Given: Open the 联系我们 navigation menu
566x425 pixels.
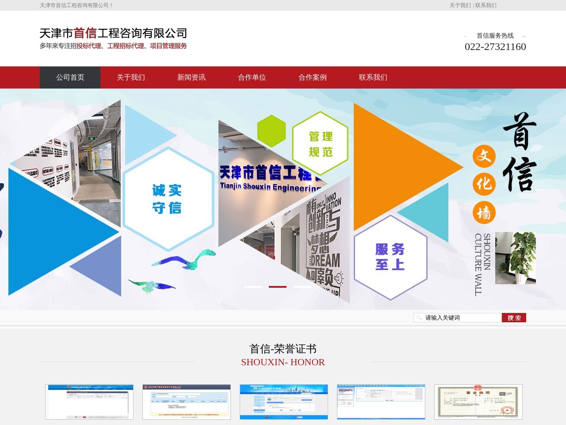Looking at the screenshot, I should [373, 77].
